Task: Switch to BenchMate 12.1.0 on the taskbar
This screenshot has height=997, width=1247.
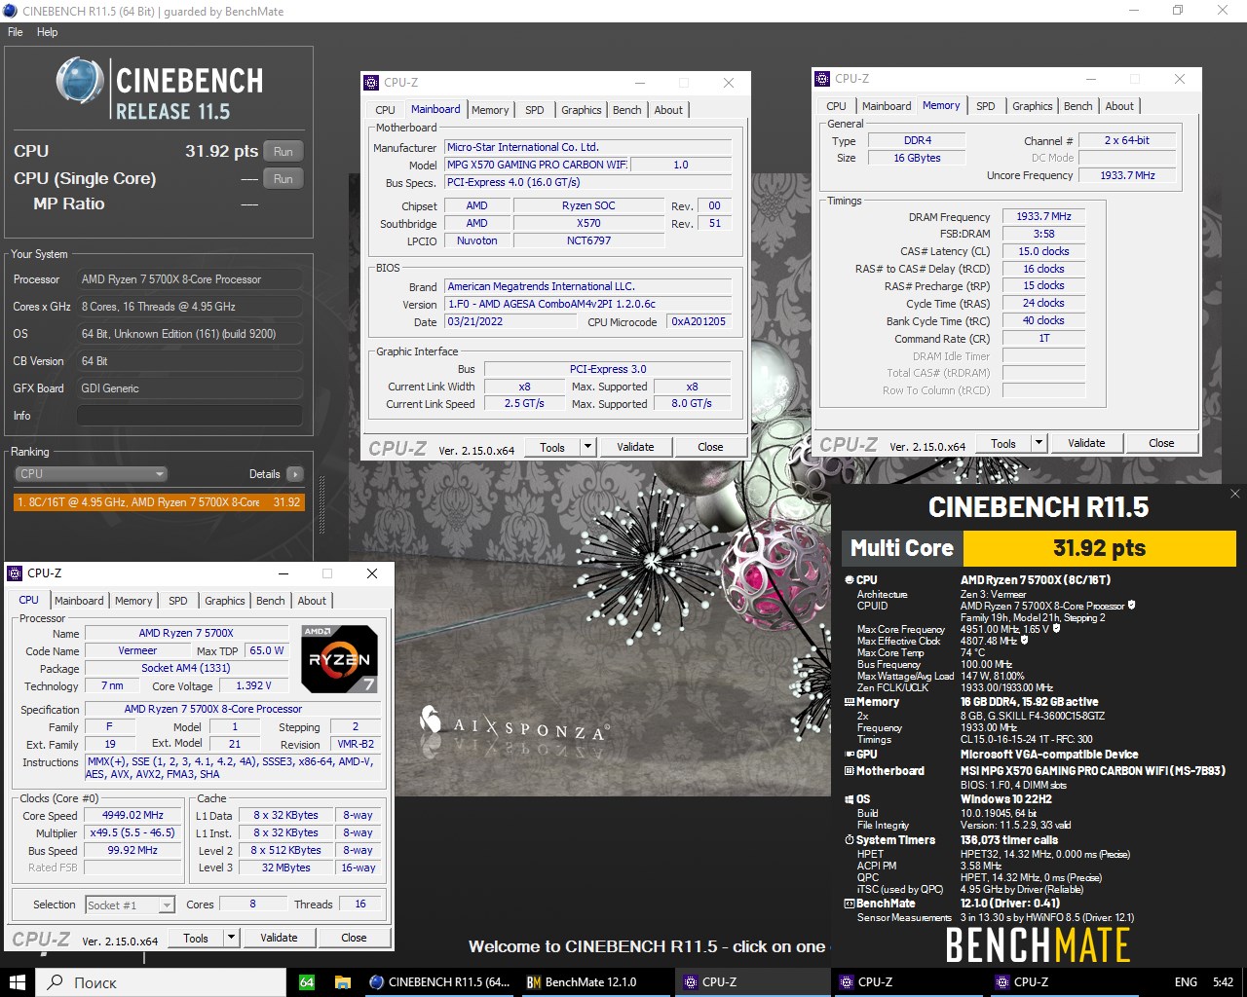Action: pyautogui.click(x=595, y=982)
